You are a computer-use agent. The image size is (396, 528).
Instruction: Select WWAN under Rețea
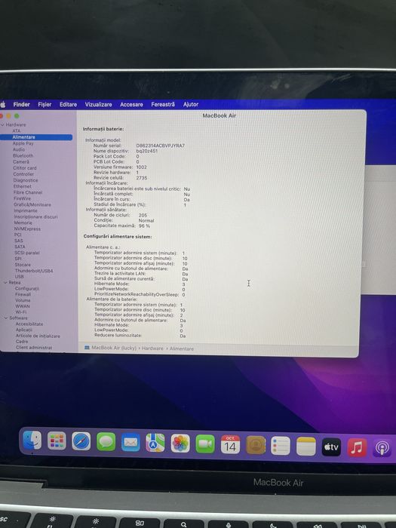coord(23,306)
